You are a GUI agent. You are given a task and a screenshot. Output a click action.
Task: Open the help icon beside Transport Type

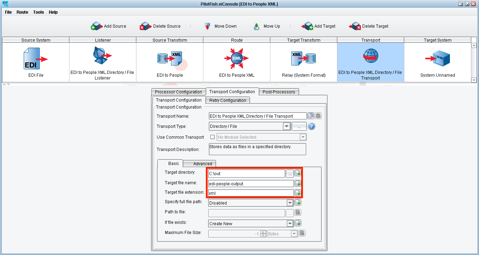(311, 126)
